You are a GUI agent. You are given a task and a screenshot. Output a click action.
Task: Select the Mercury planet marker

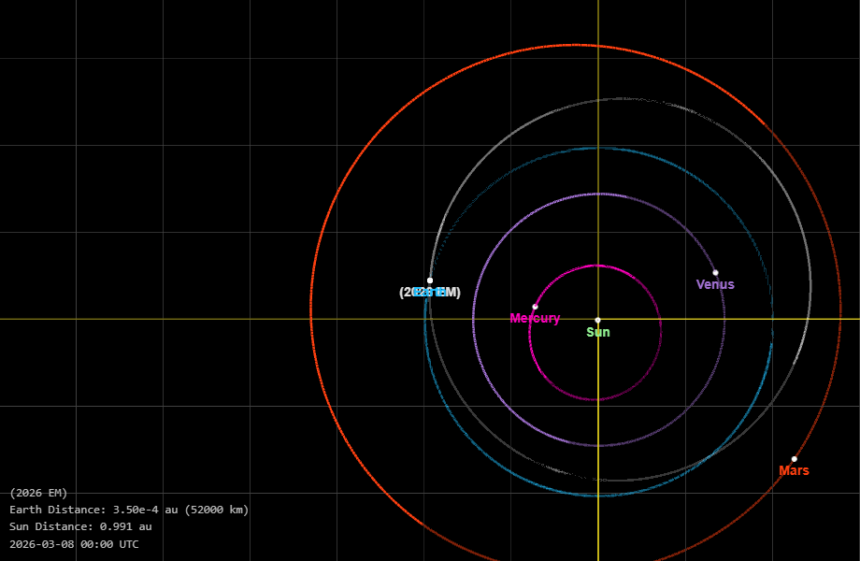pyautogui.click(x=536, y=305)
